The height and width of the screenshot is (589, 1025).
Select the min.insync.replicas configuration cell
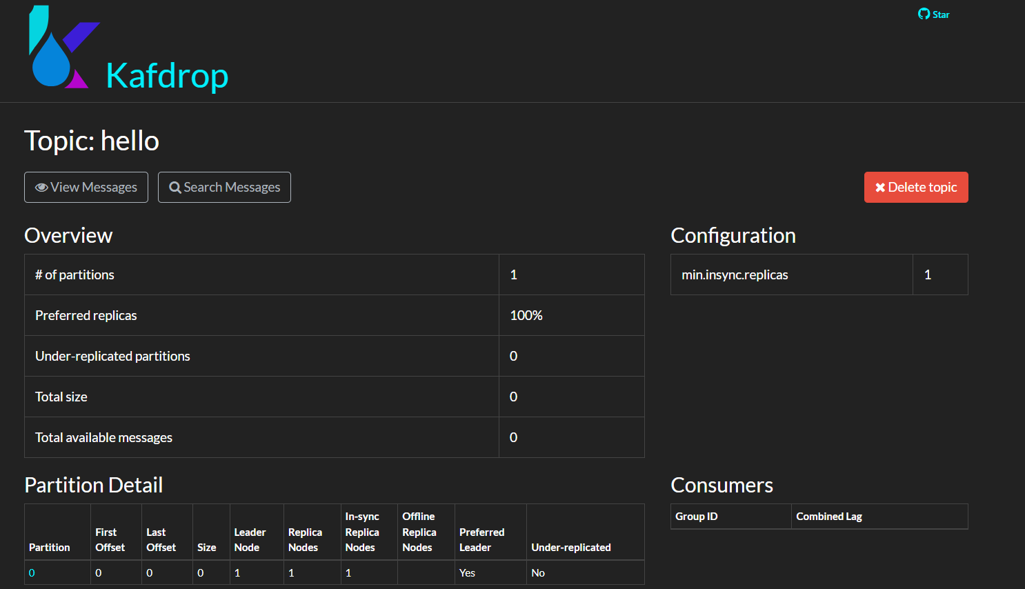735,274
